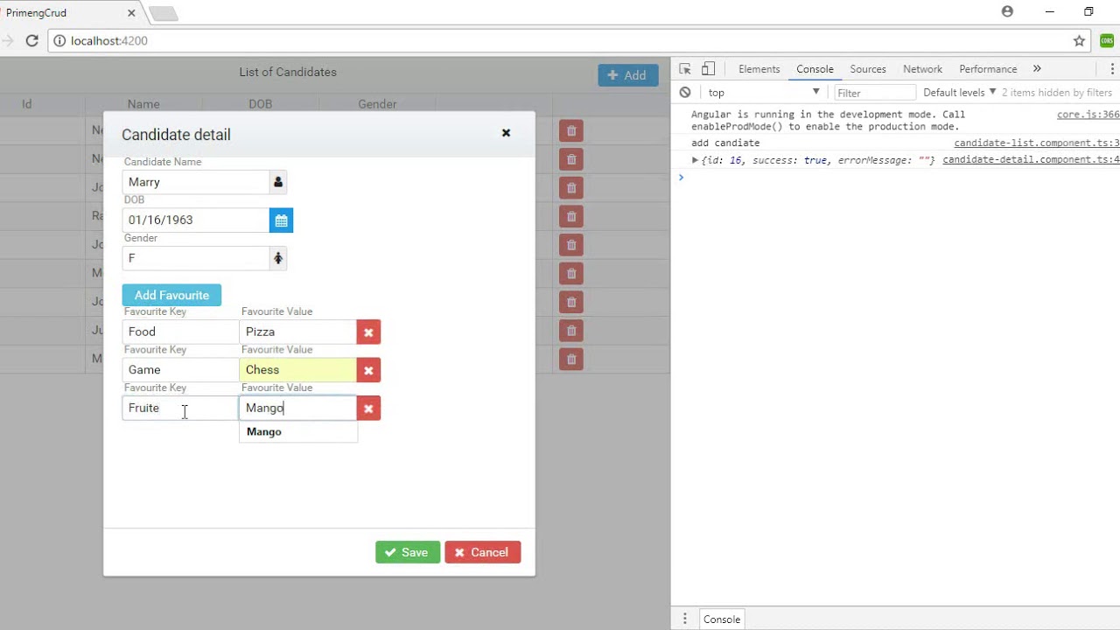This screenshot has width=1120, height=630.
Task: Click the Mango favourite value input
Action: [298, 409]
